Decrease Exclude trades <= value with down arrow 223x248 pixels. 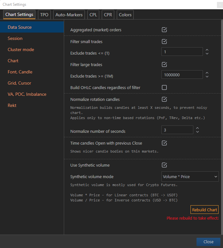tap(207, 54)
